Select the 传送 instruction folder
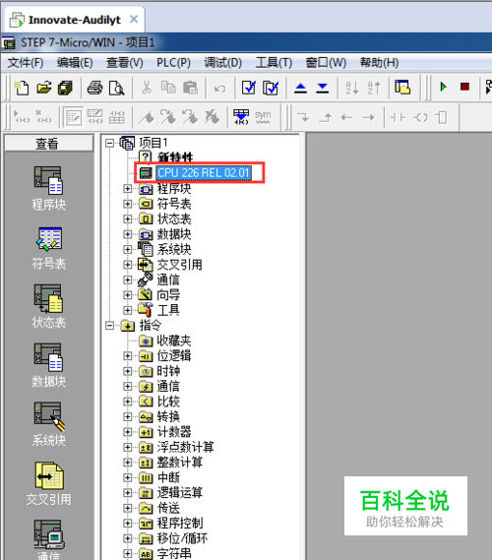The width and height of the screenshot is (492, 560). pos(168,508)
